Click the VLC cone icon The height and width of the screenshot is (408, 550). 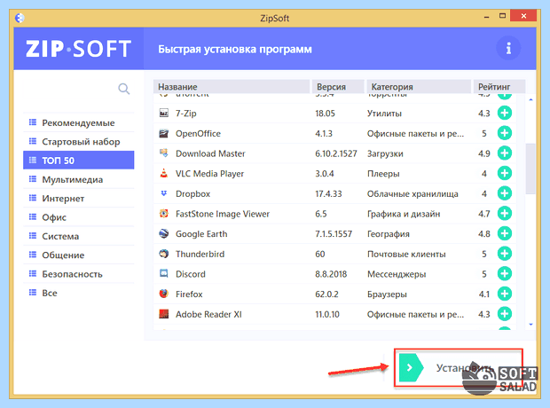tap(164, 173)
